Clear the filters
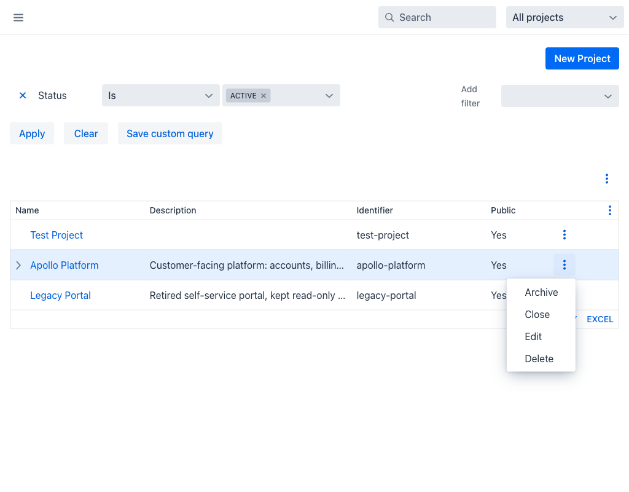Image resolution: width=629 pixels, height=492 pixels. [86, 133]
